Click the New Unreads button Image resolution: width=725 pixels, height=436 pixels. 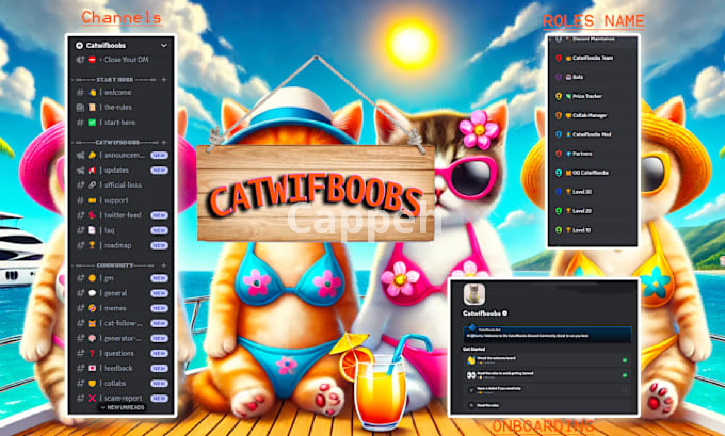coord(122,407)
